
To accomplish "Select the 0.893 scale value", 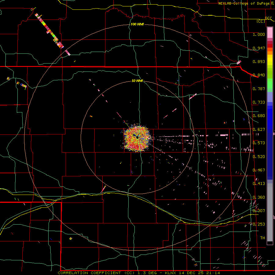I will pyautogui.click(x=259, y=61).
